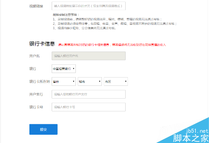The width and height of the screenshot is (209, 143).
Task: Click the 银行 field label
Action: tap(33, 69)
